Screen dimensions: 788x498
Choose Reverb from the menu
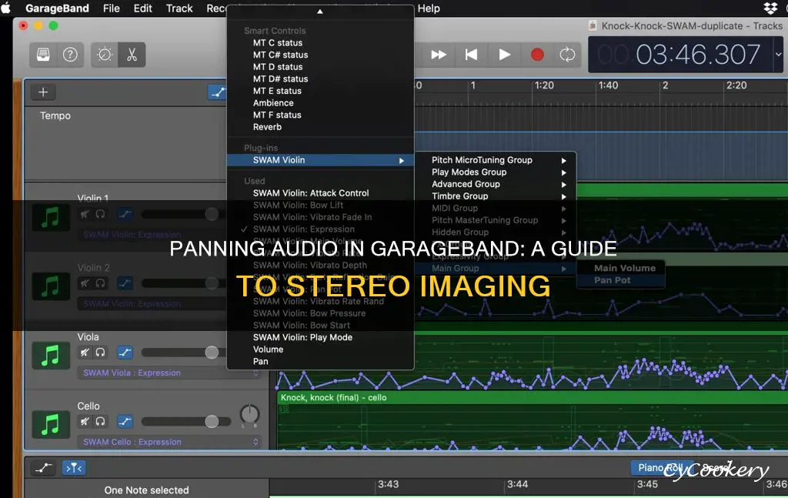tap(320, 127)
